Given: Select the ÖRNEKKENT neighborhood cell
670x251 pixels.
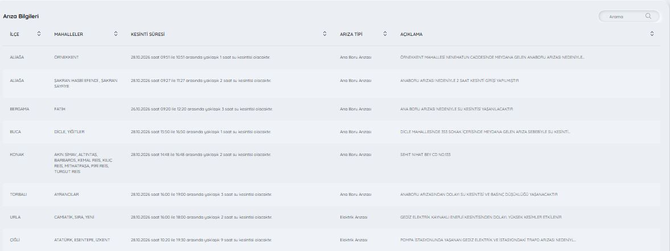Looking at the screenshot, I should 66,57.
